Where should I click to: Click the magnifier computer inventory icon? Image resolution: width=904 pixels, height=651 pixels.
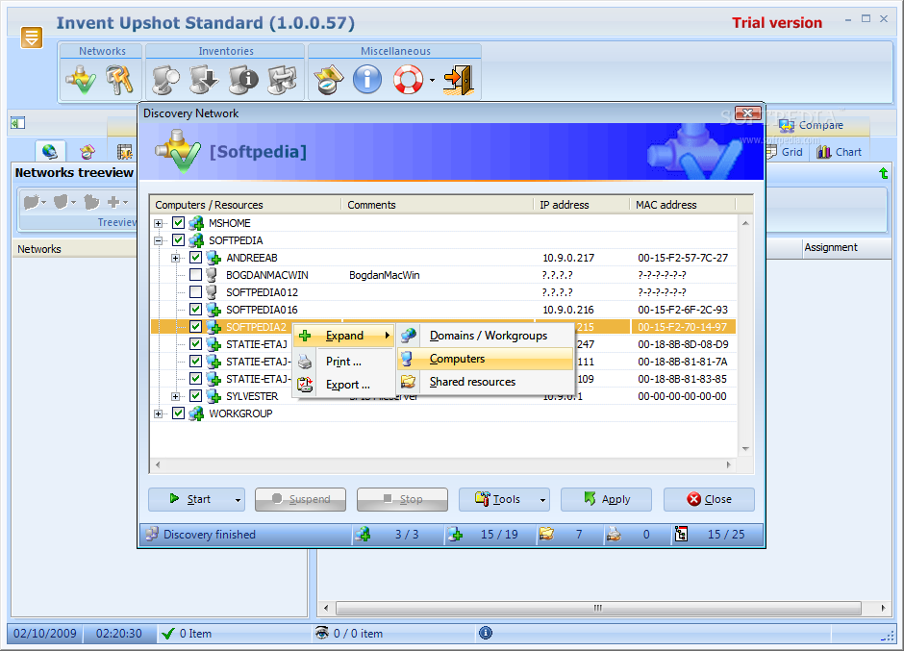[x=165, y=80]
